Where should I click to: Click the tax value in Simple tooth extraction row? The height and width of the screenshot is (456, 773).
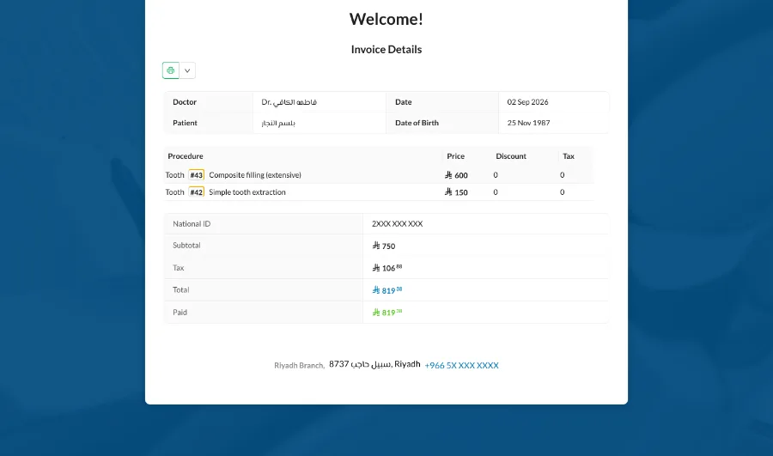[562, 192]
